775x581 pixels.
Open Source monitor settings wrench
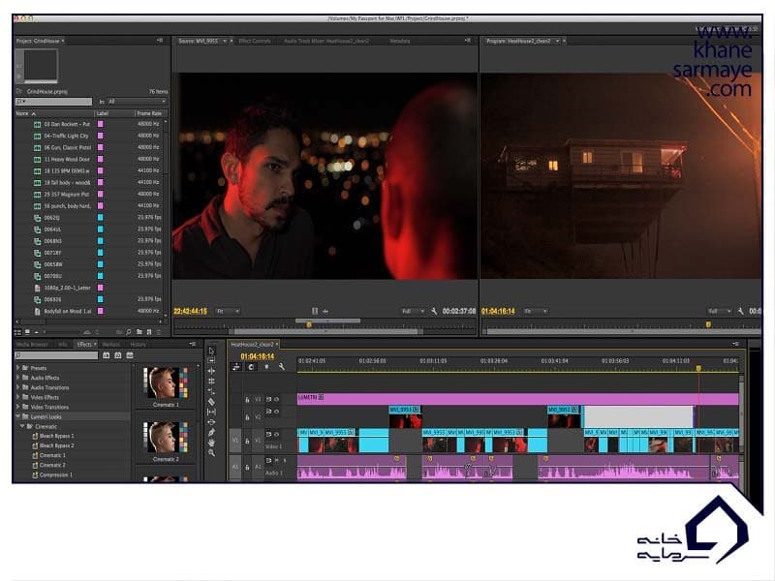[x=434, y=311]
